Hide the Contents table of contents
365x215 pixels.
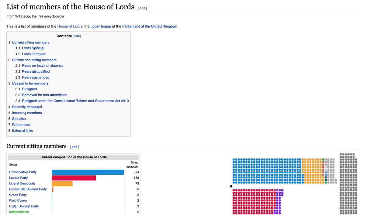pyautogui.click(x=76, y=36)
